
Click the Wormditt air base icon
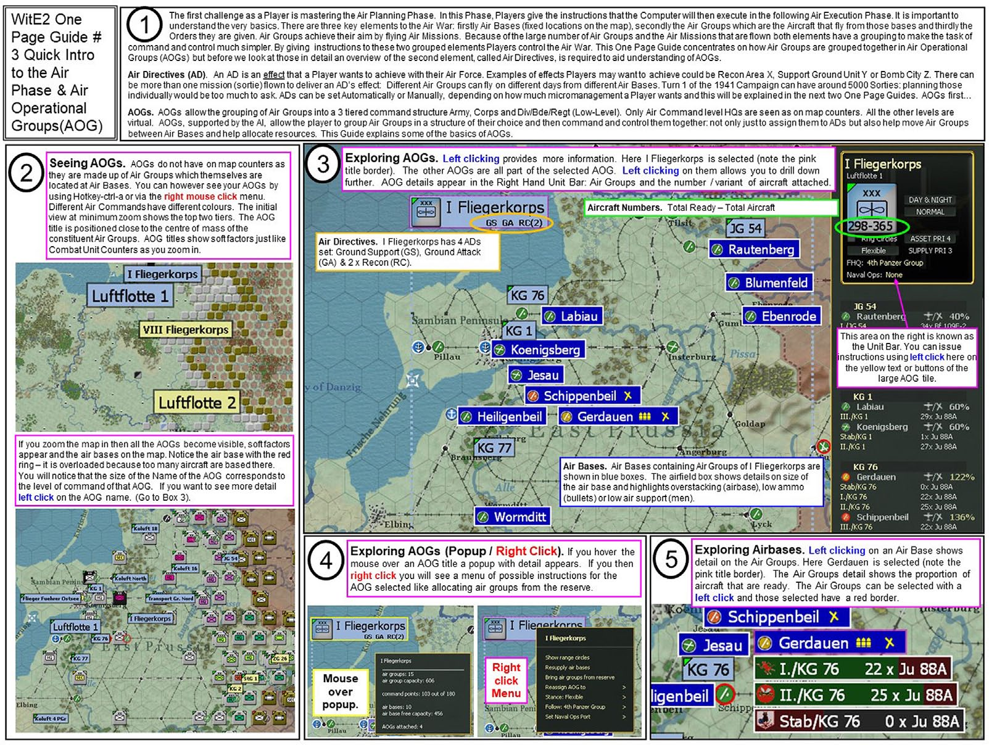[483, 517]
